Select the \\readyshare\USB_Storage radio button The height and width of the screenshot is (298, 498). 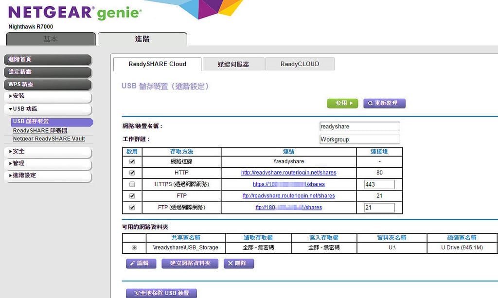click(134, 247)
